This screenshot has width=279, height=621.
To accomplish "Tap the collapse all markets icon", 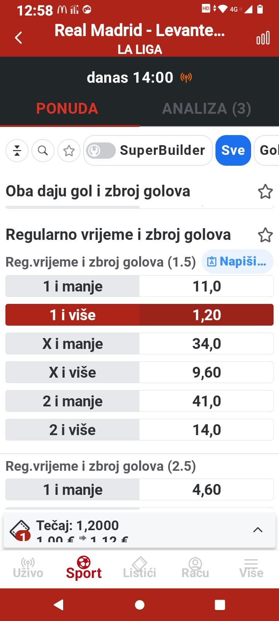I will point(17,151).
